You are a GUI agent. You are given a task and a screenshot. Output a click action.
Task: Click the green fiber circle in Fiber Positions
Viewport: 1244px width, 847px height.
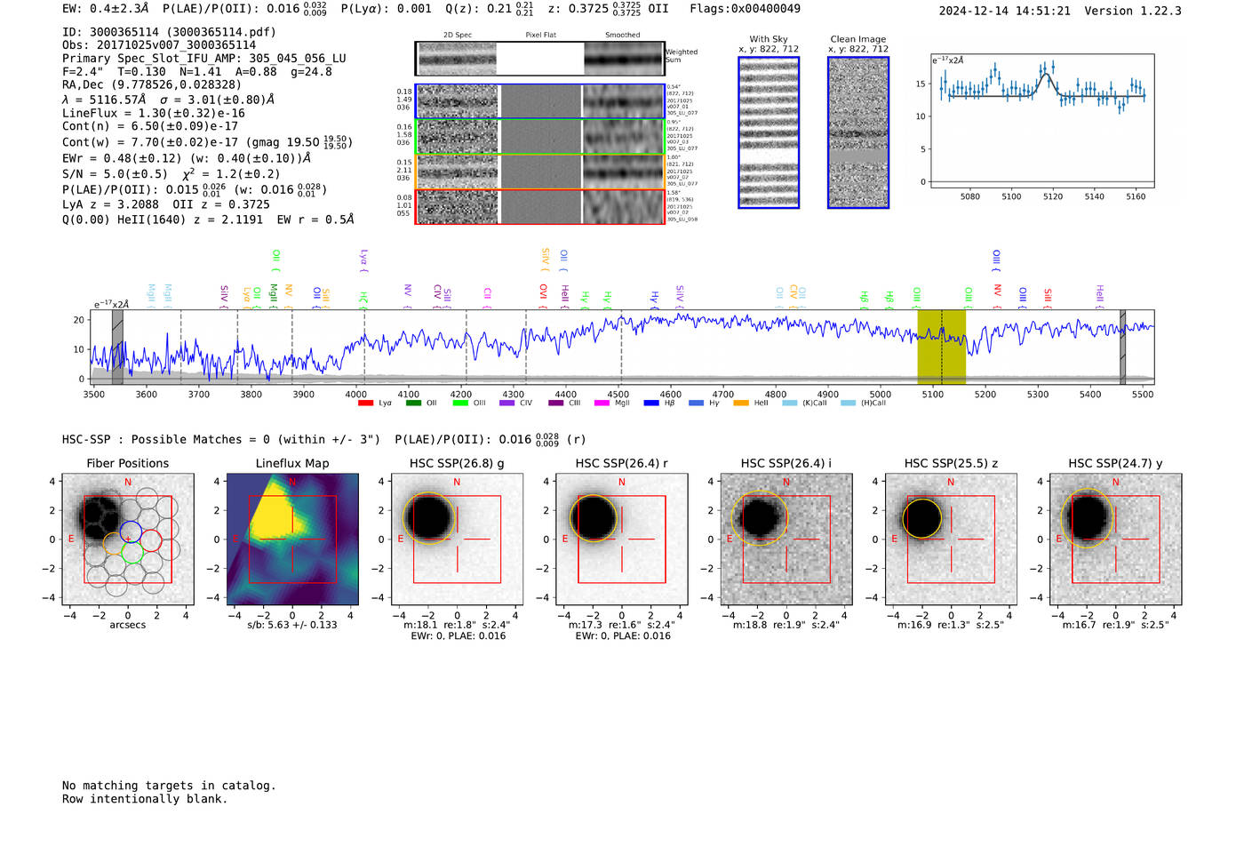coord(132,553)
